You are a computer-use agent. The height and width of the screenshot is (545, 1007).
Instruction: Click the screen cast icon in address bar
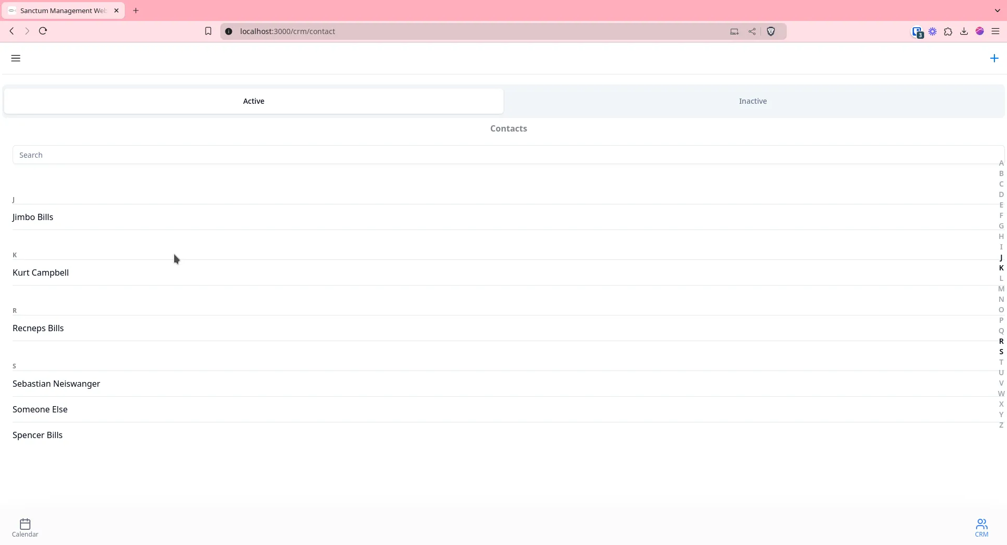pos(734,31)
